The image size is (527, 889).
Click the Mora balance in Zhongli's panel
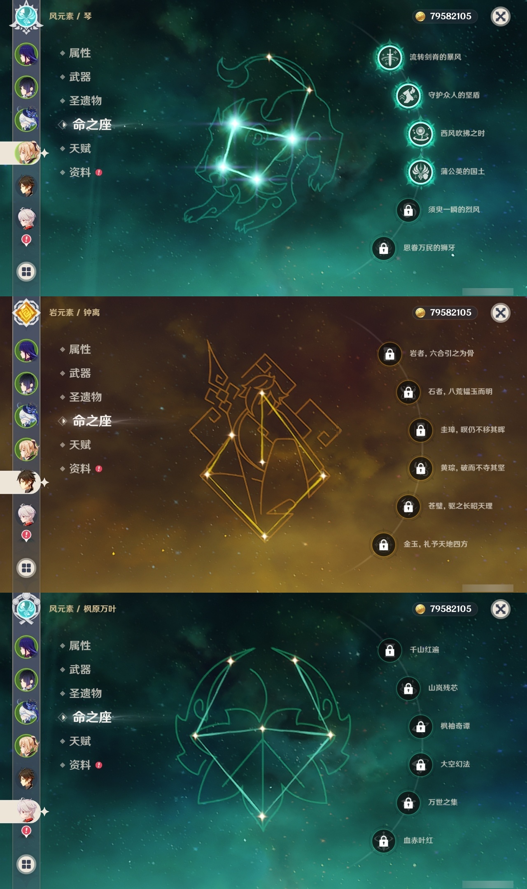tap(445, 312)
